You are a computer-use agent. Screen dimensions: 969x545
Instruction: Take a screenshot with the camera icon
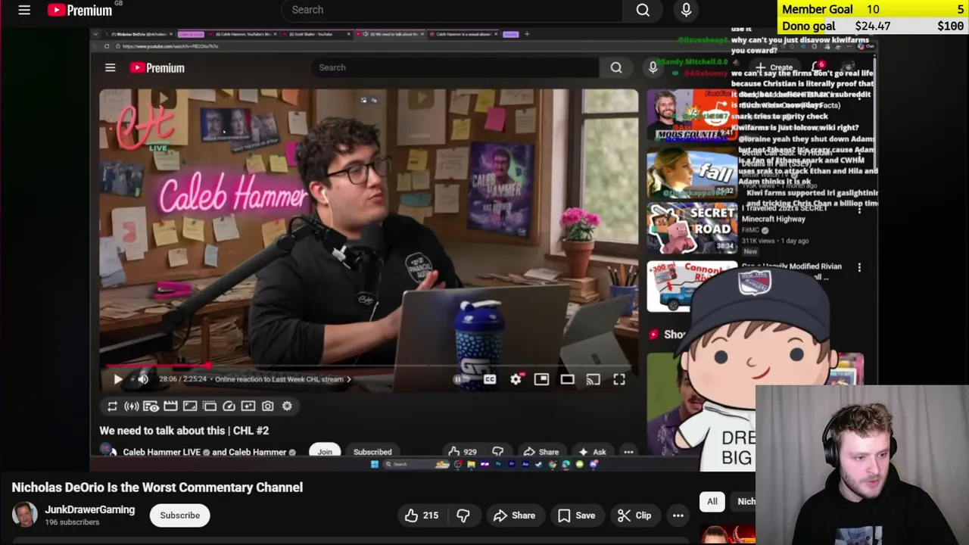[267, 406]
